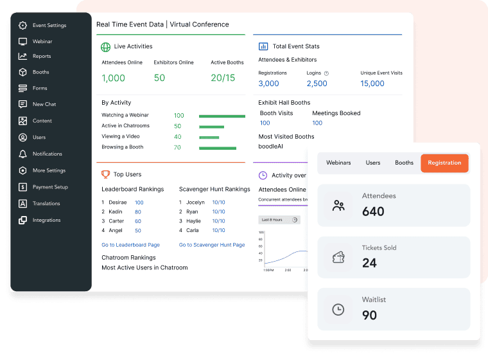Click the Total Event Stats bar chart icon
The height and width of the screenshot is (360, 488).
tap(263, 46)
